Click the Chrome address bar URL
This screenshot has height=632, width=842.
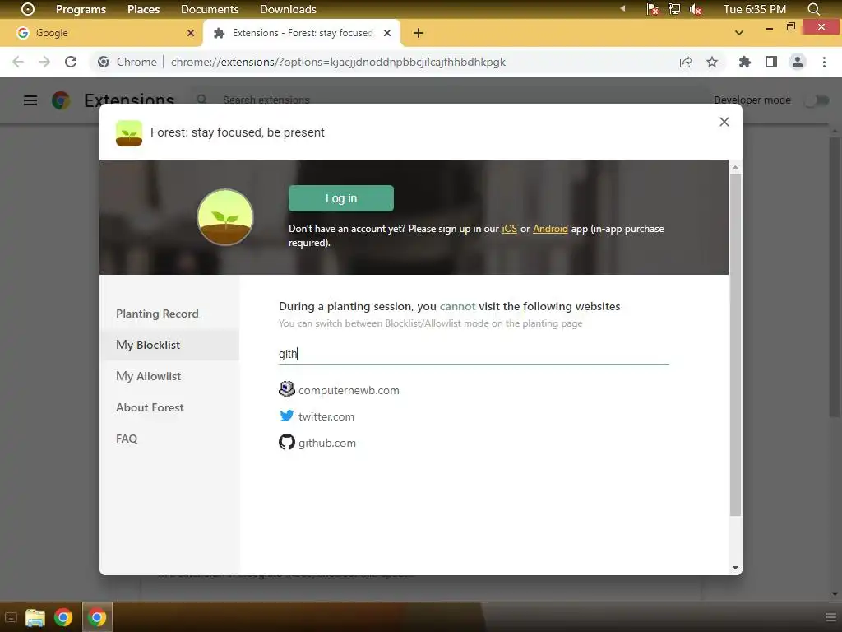coord(338,62)
